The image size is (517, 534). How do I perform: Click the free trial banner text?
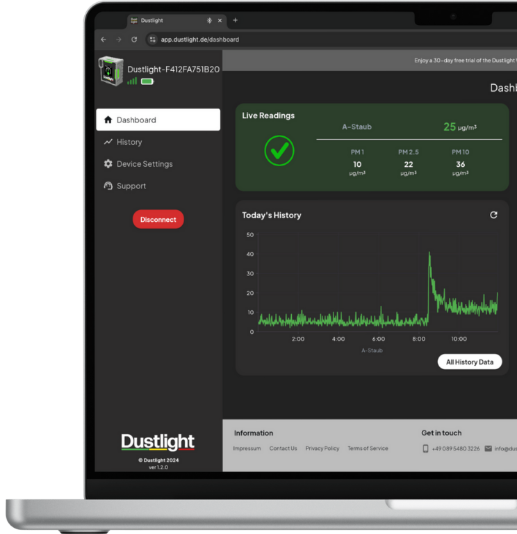(x=466, y=60)
